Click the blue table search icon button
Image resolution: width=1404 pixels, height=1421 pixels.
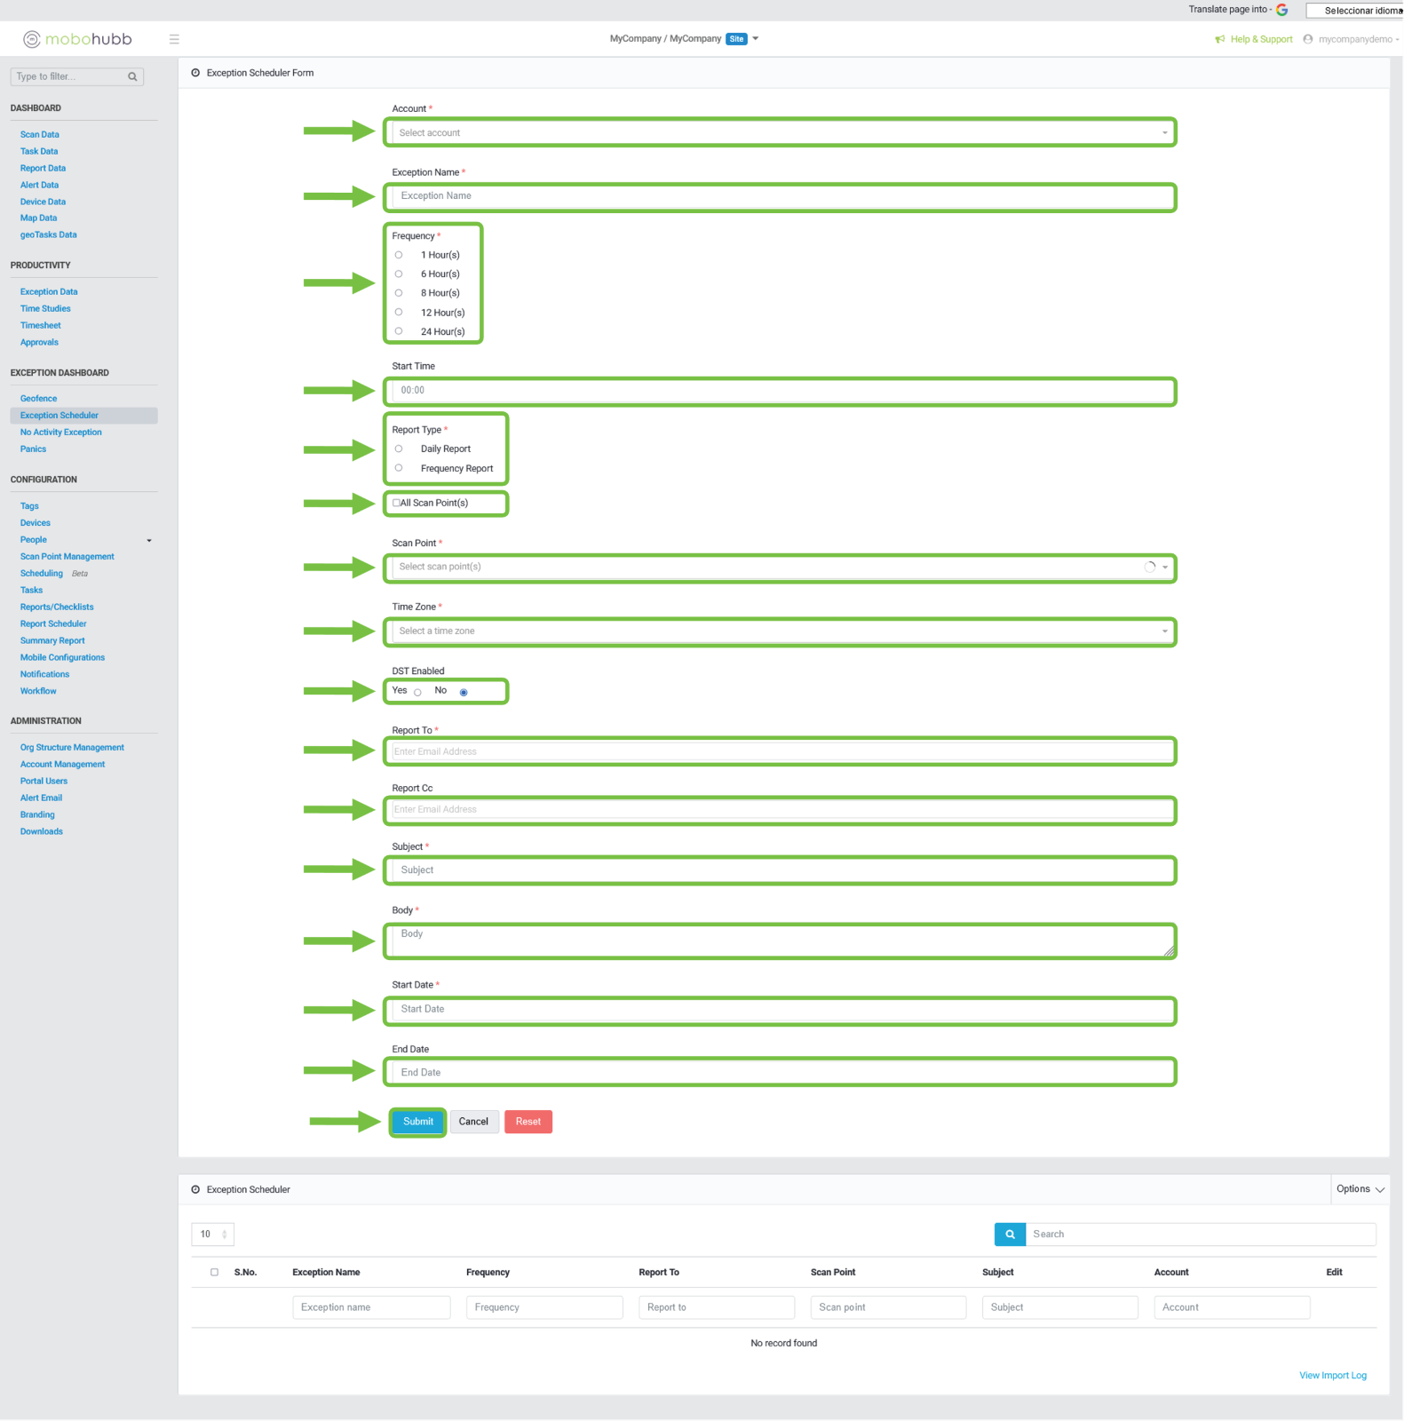(1010, 1234)
